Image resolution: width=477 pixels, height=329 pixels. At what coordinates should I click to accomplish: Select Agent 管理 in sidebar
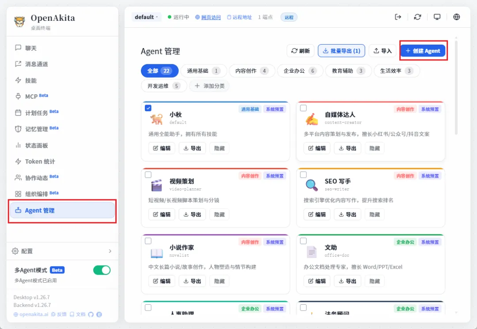pos(62,210)
